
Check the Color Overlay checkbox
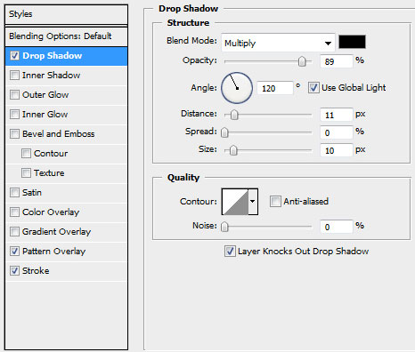14,212
